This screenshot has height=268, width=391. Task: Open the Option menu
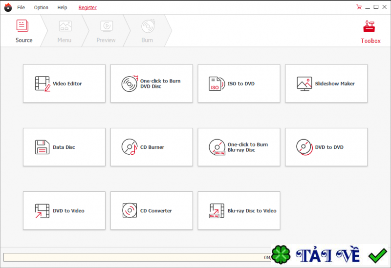tap(41, 7)
